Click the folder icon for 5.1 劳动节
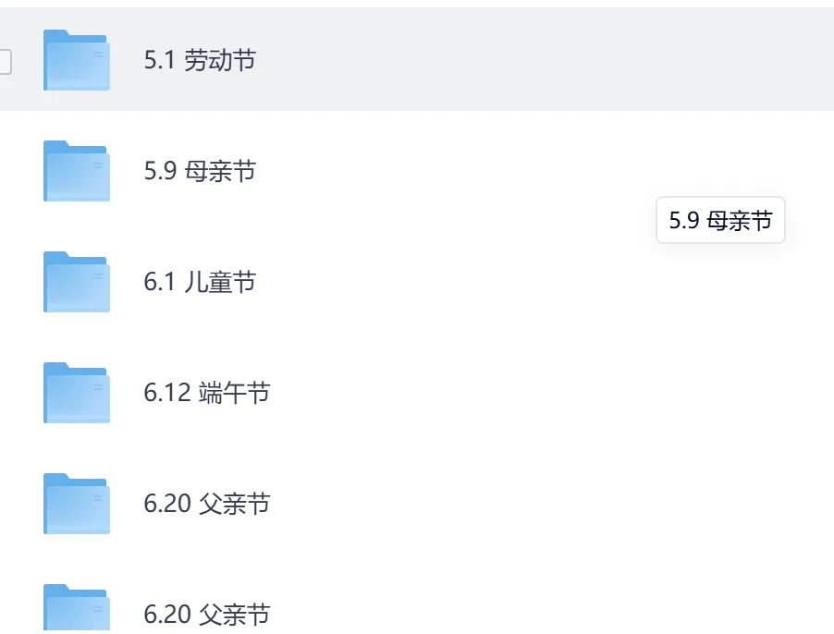Viewport: 834px width, 634px height. (x=77, y=61)
